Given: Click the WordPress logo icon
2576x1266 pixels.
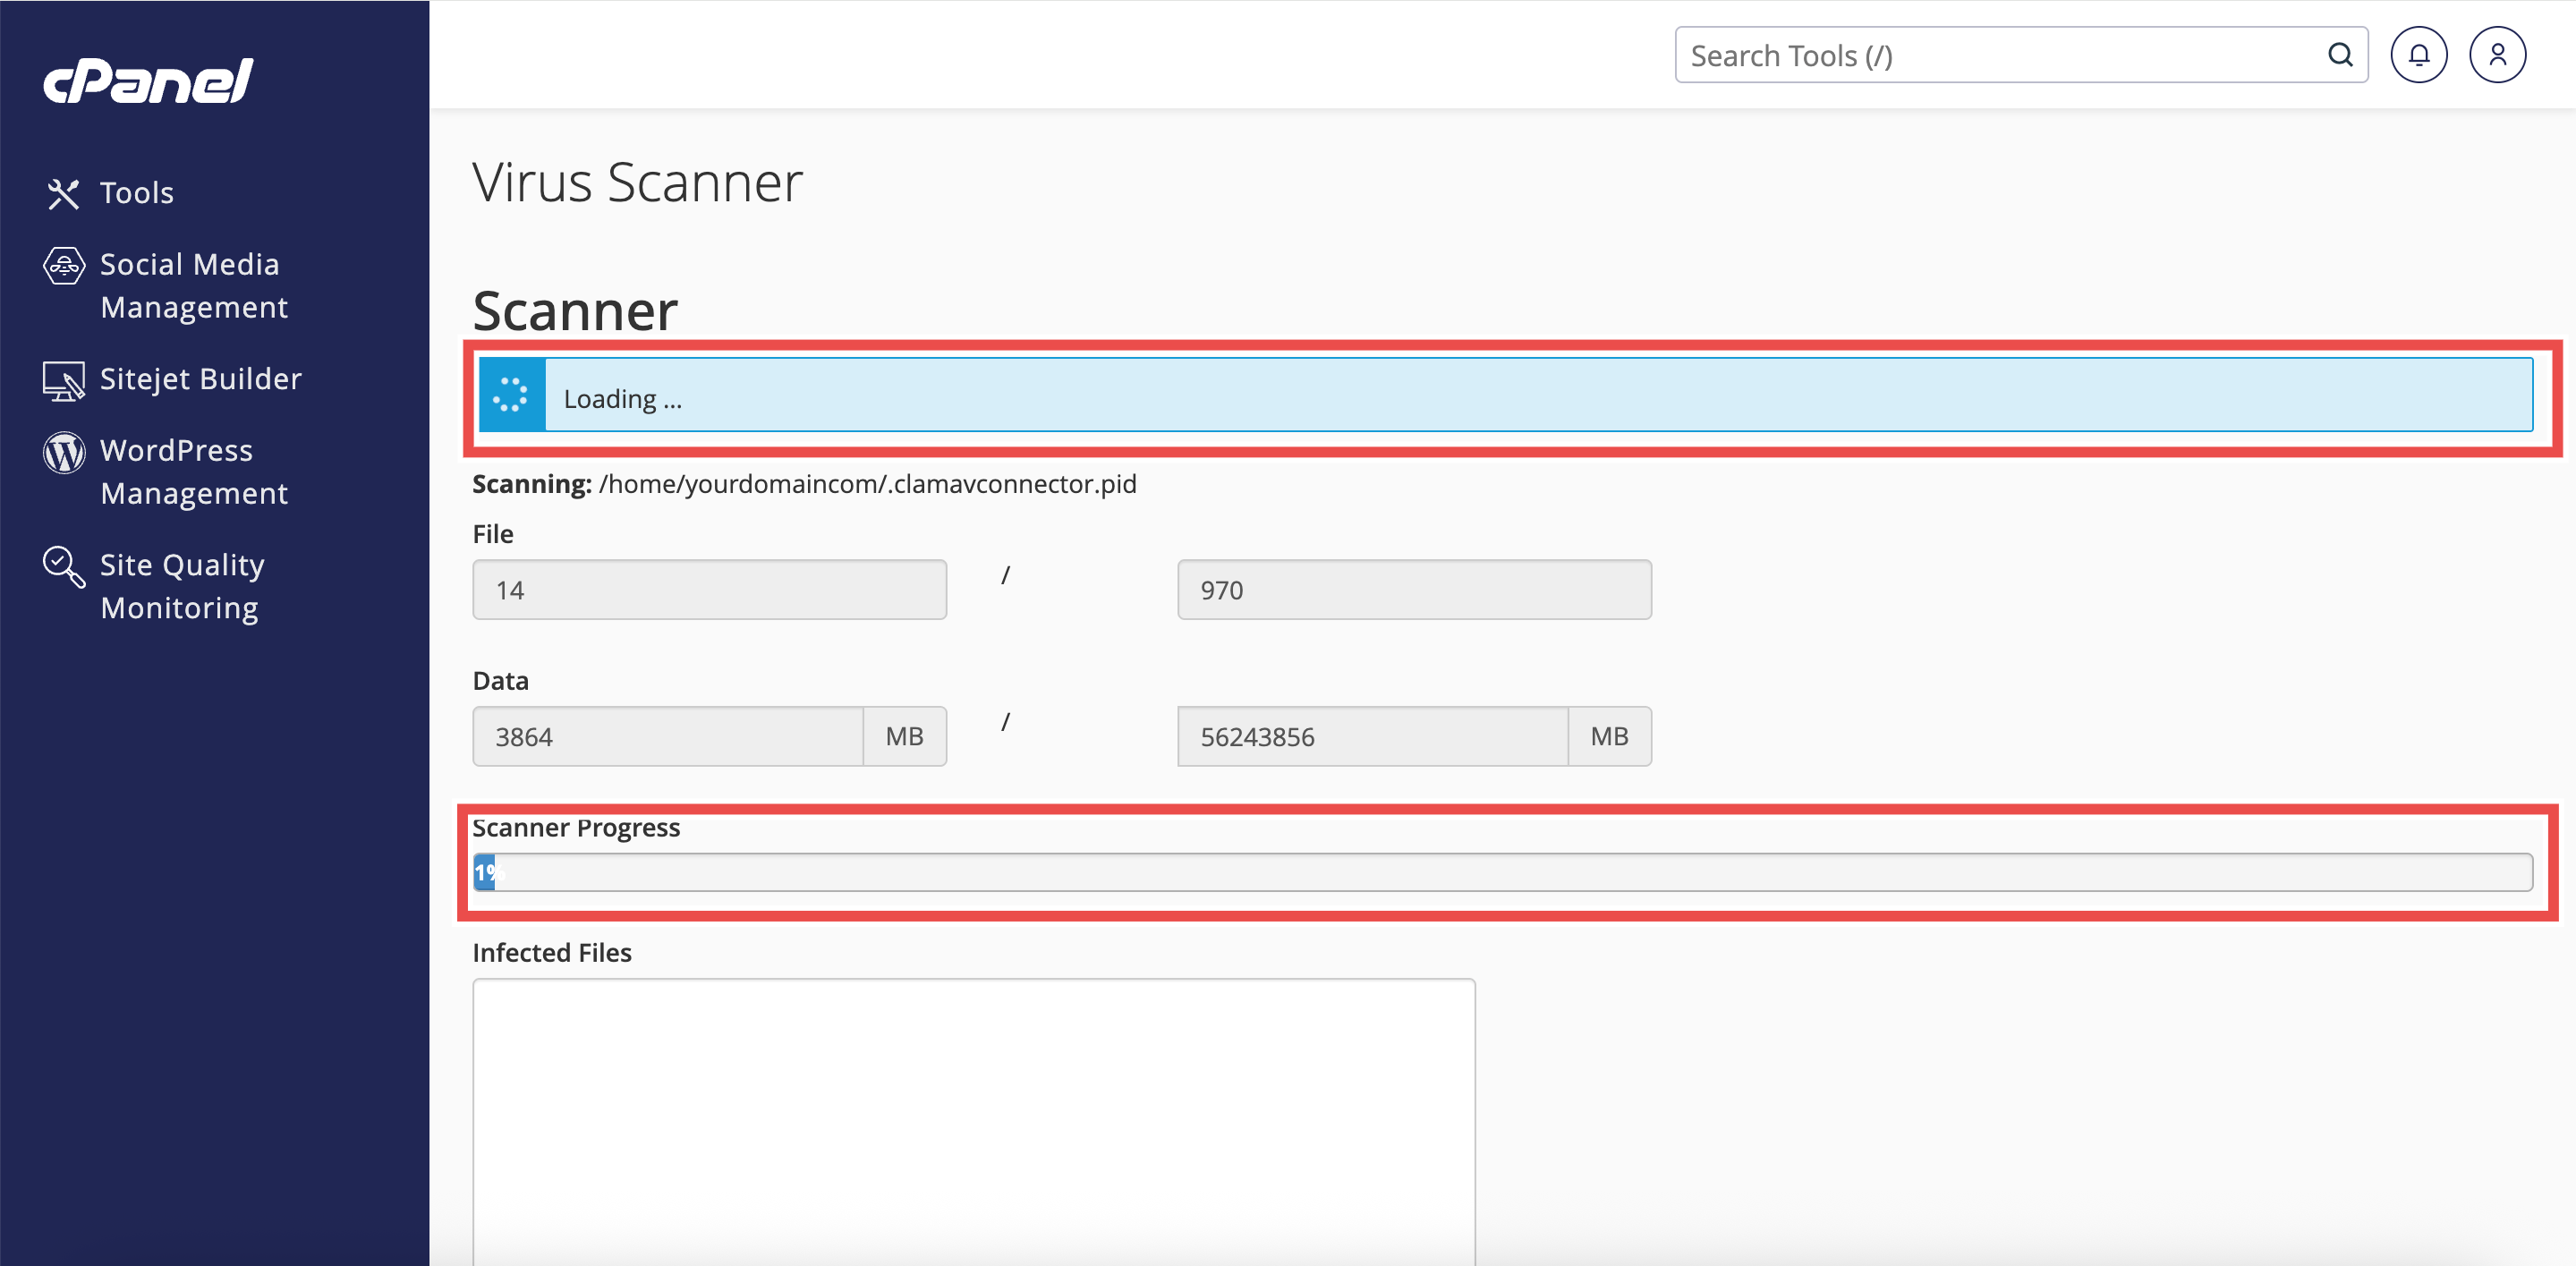Looking at the screenshot, I should pyautogui.click(x=63, y=452).
